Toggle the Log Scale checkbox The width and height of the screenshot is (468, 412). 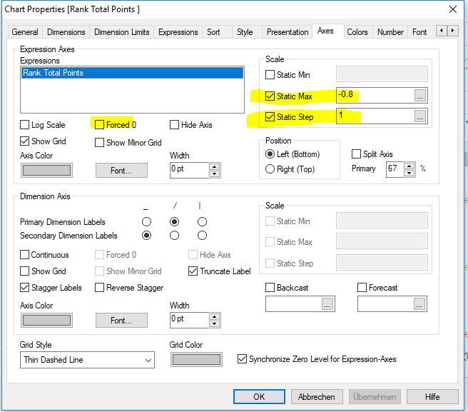click(26, 125)
